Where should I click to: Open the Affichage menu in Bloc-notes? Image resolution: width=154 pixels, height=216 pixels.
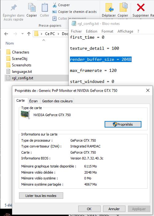pyautogui.click(x=125, y=31)
